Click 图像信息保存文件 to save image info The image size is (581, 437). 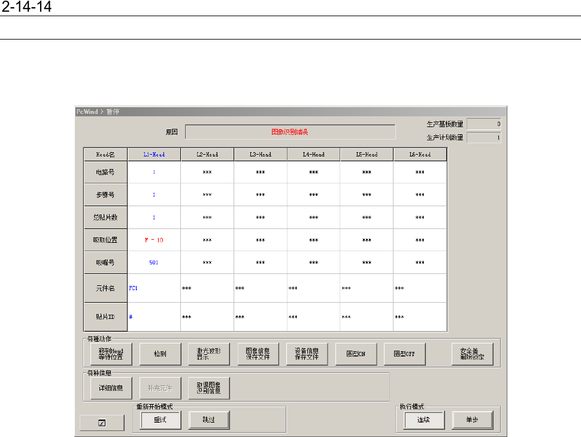[258, 354]
